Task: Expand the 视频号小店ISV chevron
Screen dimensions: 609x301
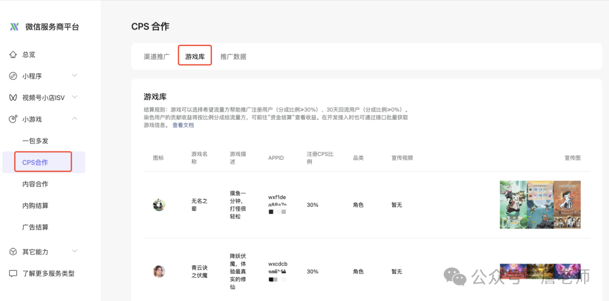Action: coord(74,97)
